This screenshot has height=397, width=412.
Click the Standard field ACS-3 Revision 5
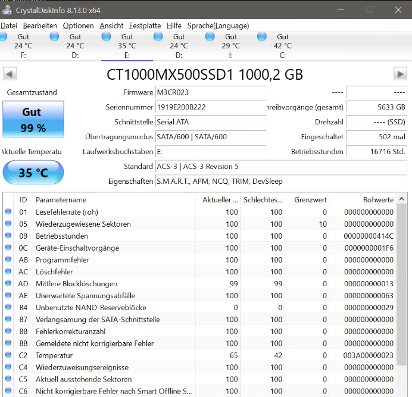[x=281, y=167]
